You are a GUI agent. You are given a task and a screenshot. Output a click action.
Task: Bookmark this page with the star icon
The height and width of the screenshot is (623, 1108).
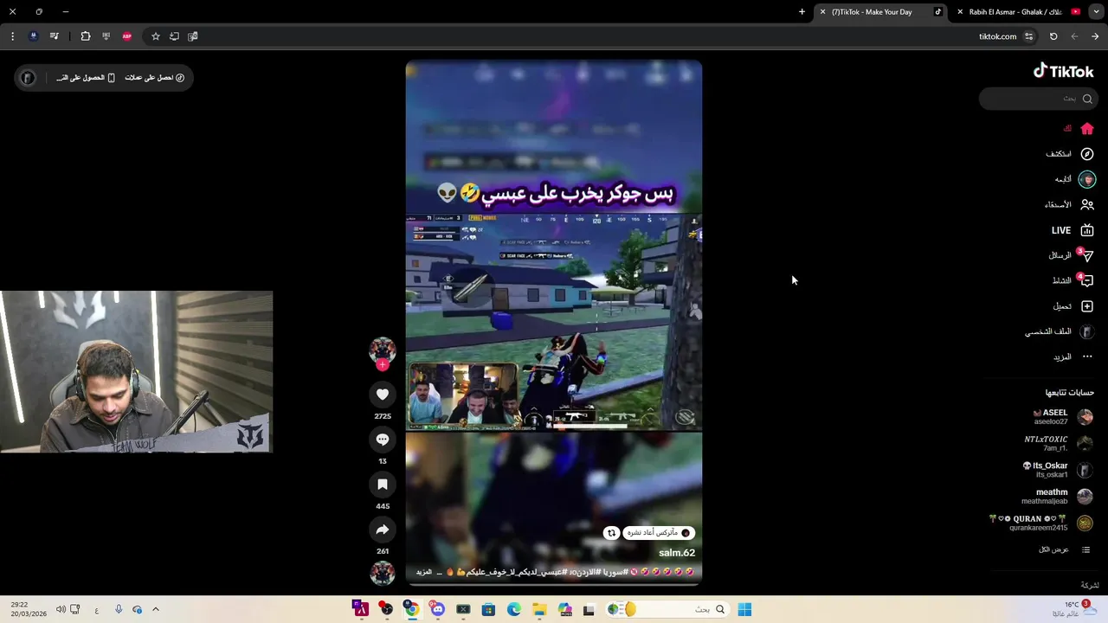pyautogui.click(x=156, y=36)
